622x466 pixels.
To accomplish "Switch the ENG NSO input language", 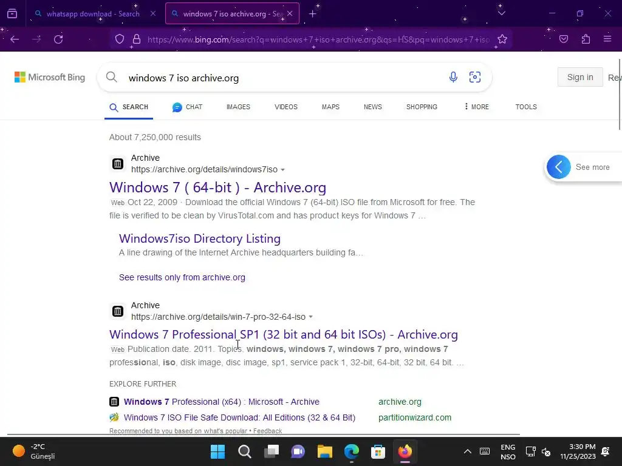I will pyautogui.click(x=508, y=451).
